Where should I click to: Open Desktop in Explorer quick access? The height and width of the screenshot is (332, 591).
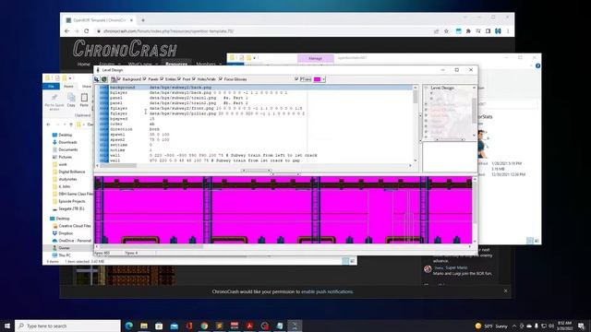pyautogui.click(x=62, y=135)
